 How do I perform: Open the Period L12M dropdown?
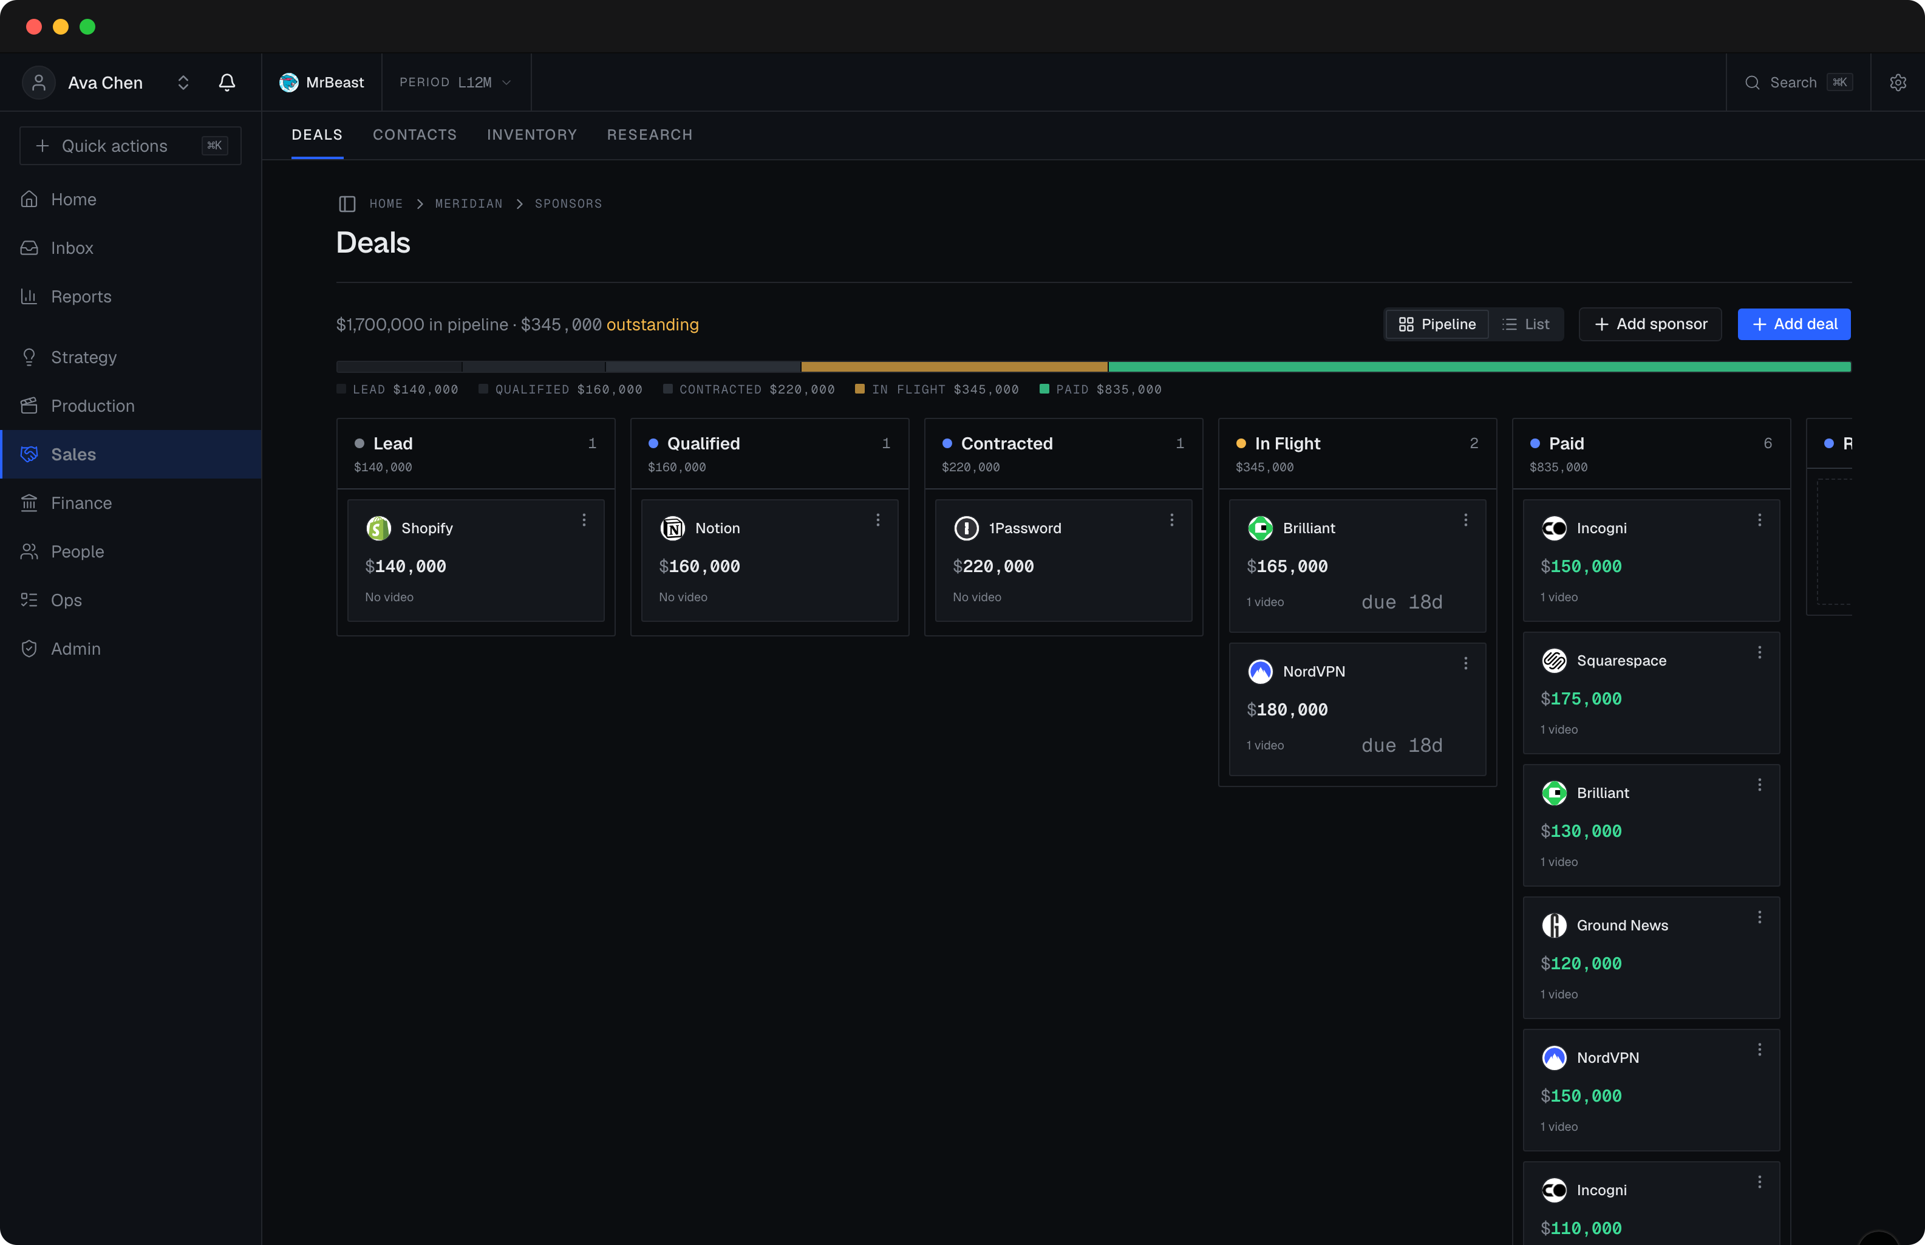pos(456,83)
